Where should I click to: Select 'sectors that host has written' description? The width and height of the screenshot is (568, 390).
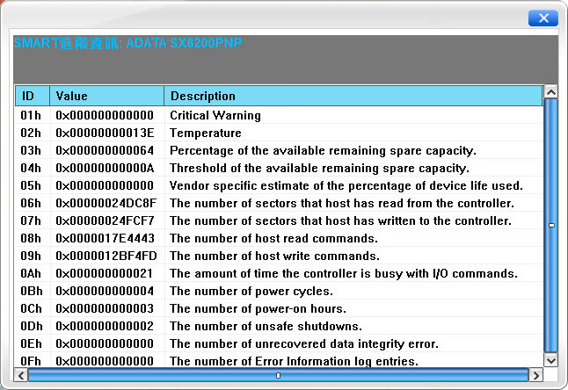coord(340,220)
